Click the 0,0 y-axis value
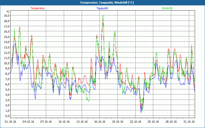 tap(7, 116)
